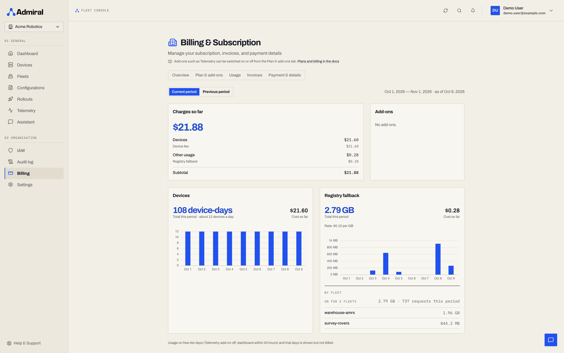Switch to the Usage tab
Image resolution: width=564 pixels, height=353 pixels.
(235, 75)
